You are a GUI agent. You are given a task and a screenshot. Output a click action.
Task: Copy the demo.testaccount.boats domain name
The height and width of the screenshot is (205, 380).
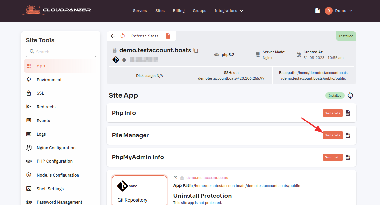[196, 50]
